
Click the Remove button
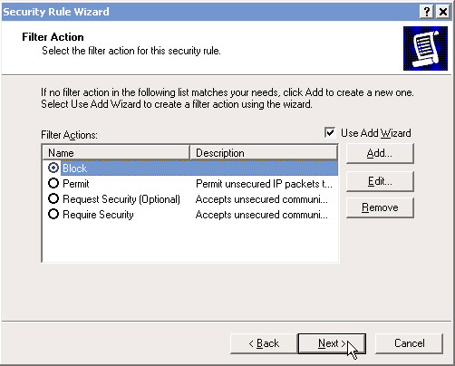click(380, 207)
